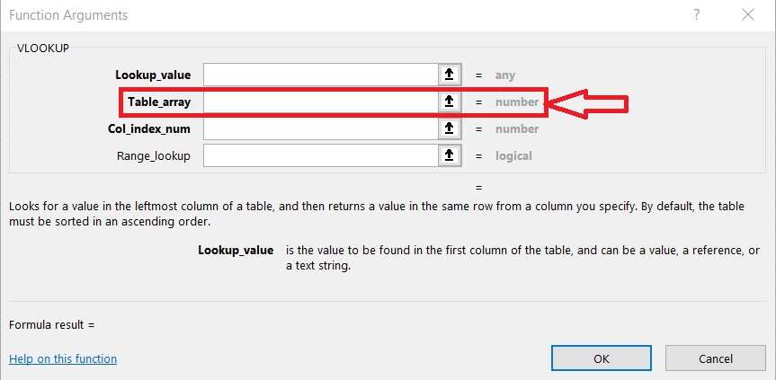This screenshot has width=776, height=380.
Task: Open the Help on this function link
Action: (x=63, y=359)
